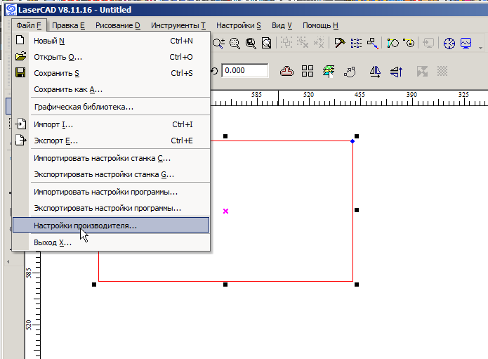Choose Новый from the File menu

[x=49, y=41]
